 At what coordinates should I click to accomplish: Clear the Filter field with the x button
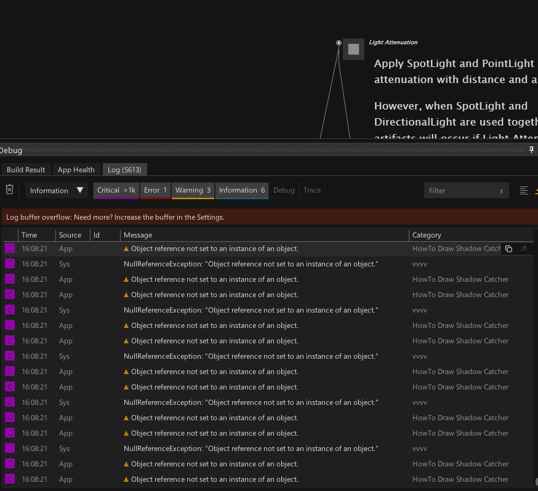click(x=501, y=191)
